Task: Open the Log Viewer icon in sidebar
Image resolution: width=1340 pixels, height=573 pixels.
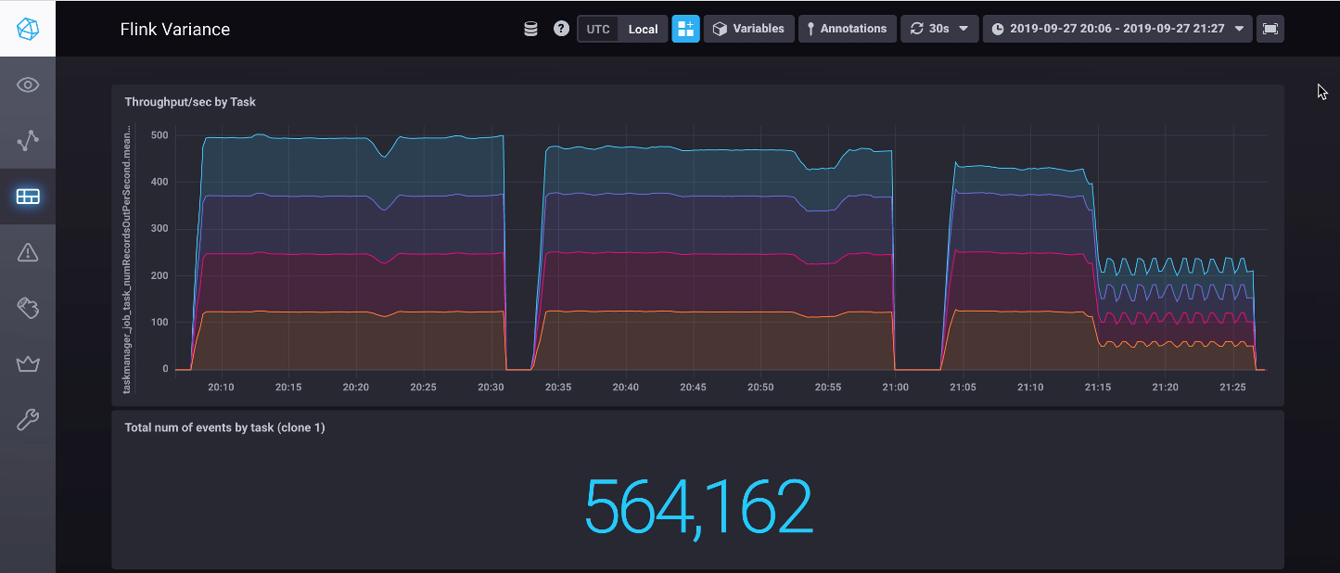Action: click(x=28, y=308)
